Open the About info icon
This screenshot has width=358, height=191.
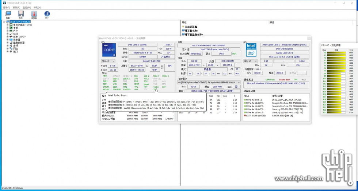(47, 14)
